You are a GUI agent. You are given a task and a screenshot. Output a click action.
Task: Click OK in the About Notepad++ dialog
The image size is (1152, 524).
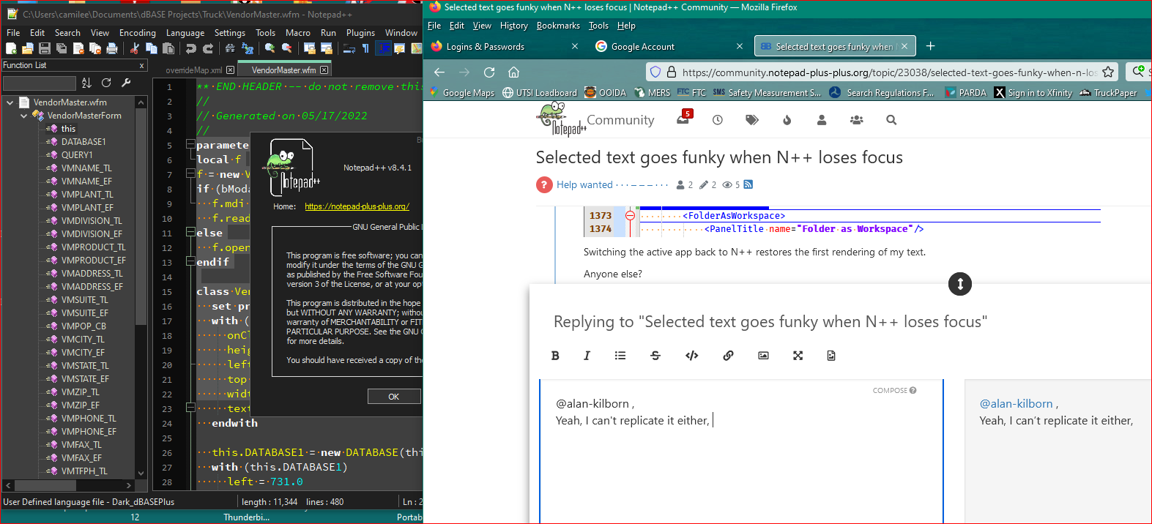coord(394,397)
